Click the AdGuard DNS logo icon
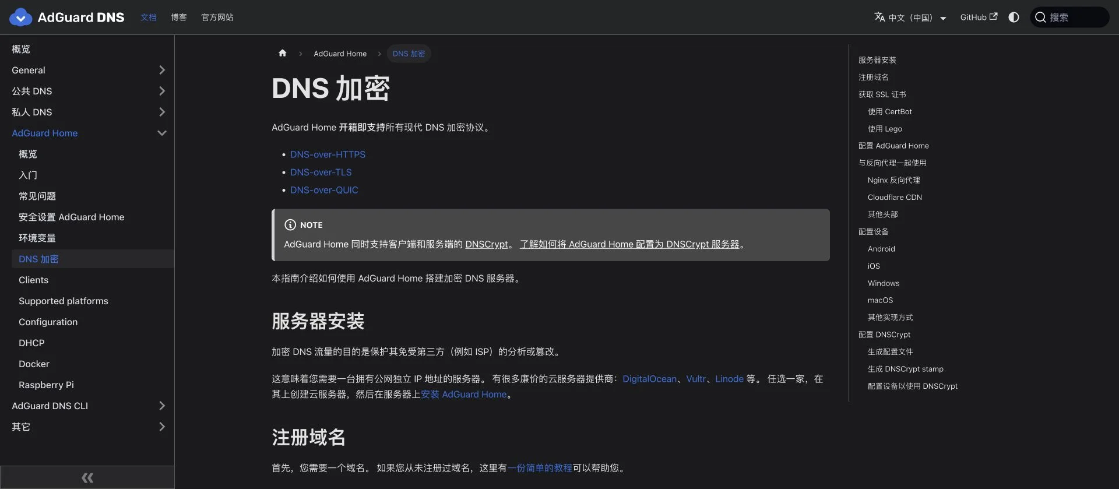Image resolution: width=1119 pixels, height=489 pixels. pyautogui.click(x=21, y=17)
